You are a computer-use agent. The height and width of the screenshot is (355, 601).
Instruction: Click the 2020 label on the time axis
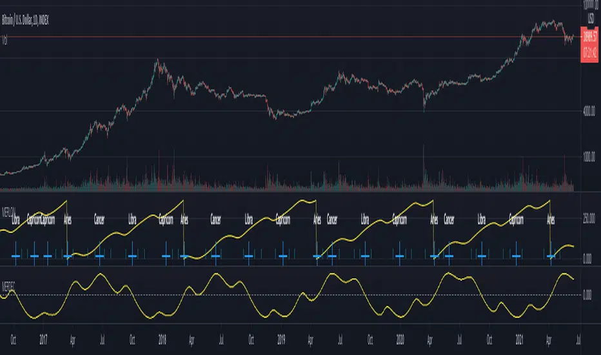400,340
